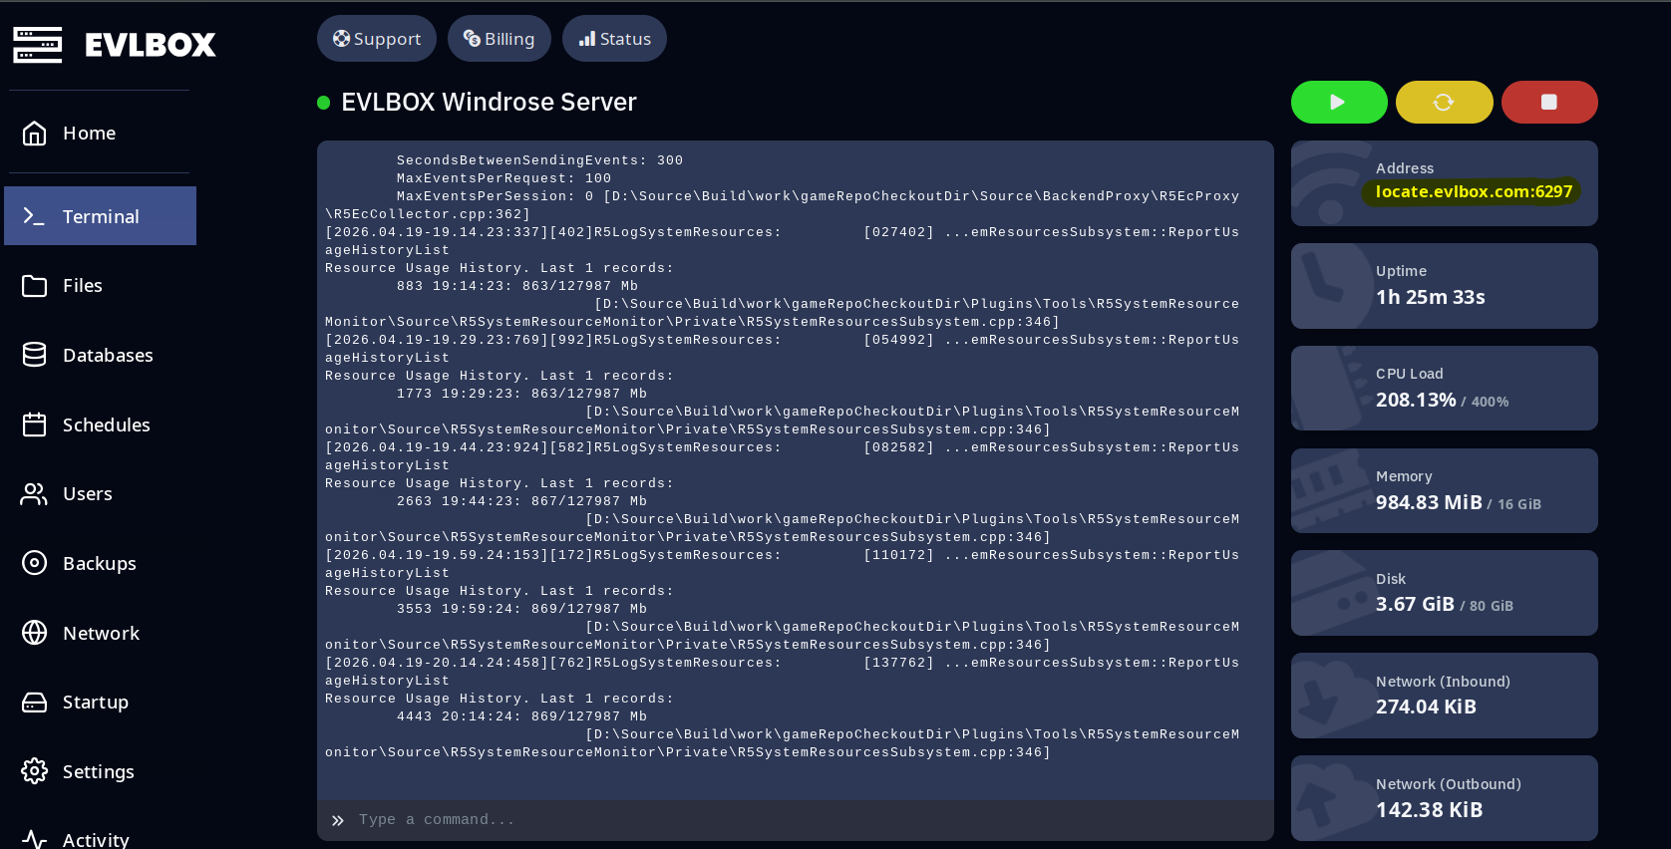Copy address locate.evlbox.com:6297

click(x=1473, y=191)
